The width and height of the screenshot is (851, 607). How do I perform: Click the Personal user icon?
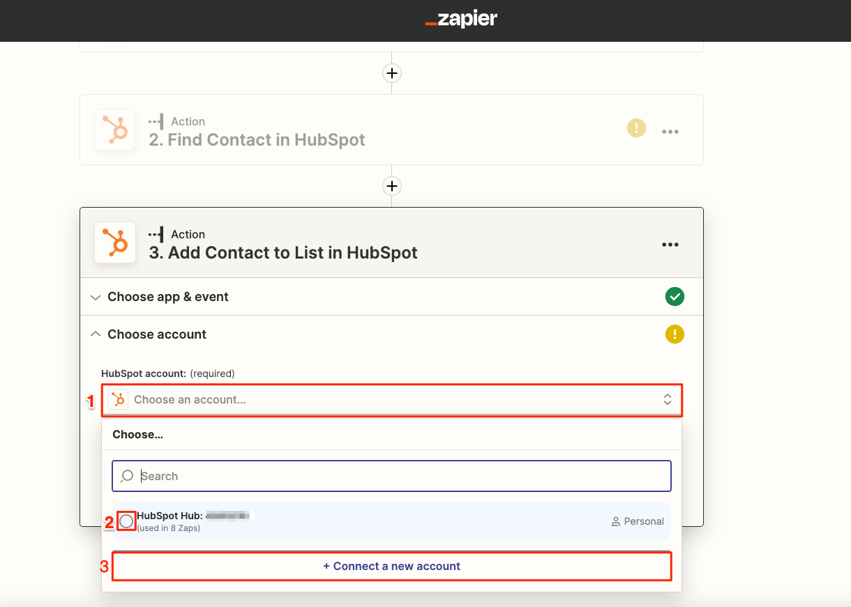(x=616, y=521)
